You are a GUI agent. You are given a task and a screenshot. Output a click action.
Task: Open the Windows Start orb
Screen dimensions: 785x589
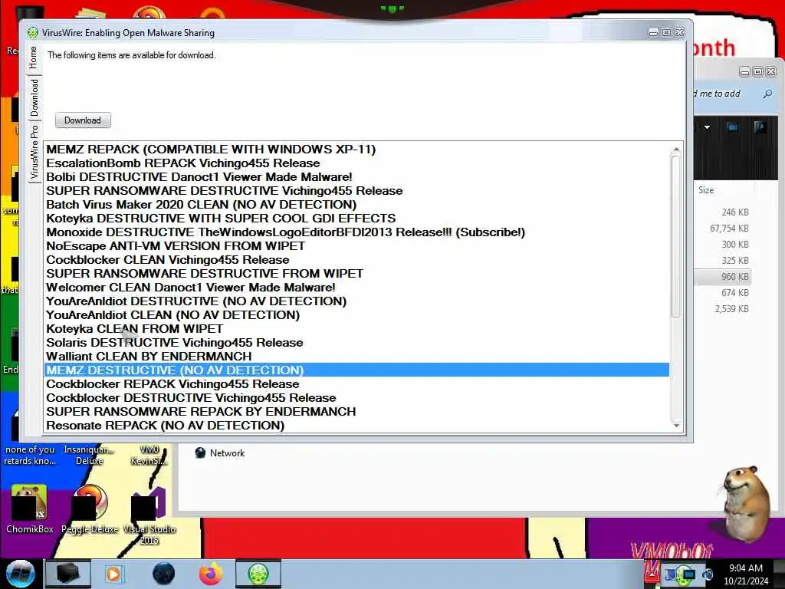21,574
